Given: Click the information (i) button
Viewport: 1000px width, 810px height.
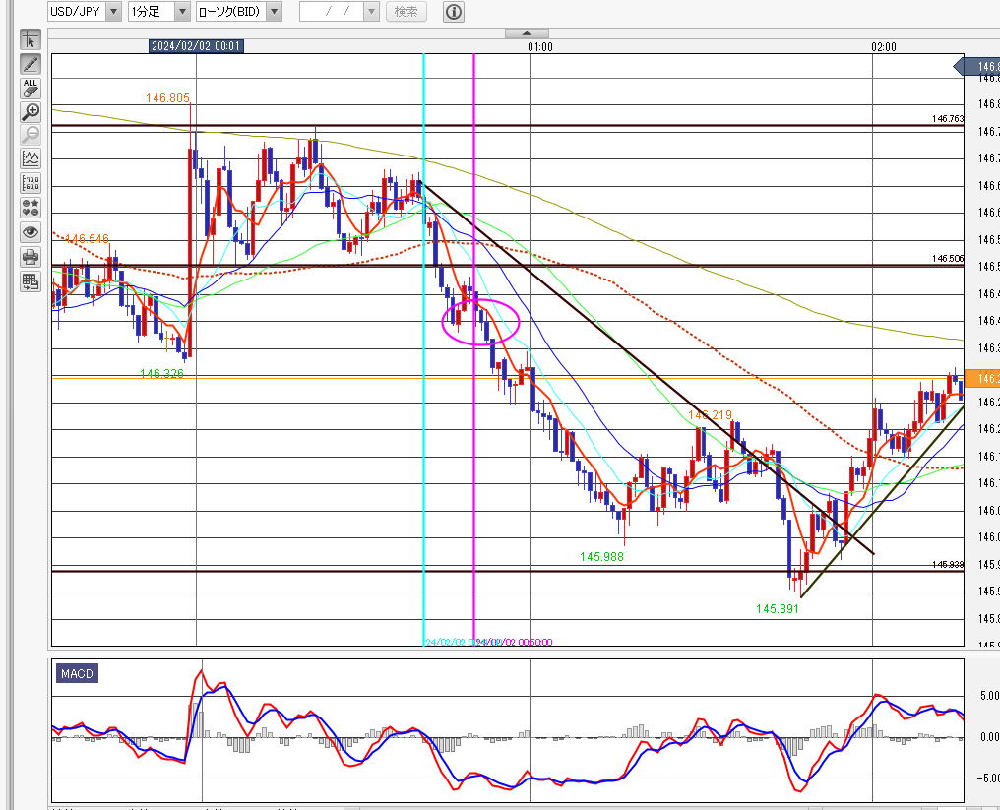Looking at the screenshot, I should (453, 12).
